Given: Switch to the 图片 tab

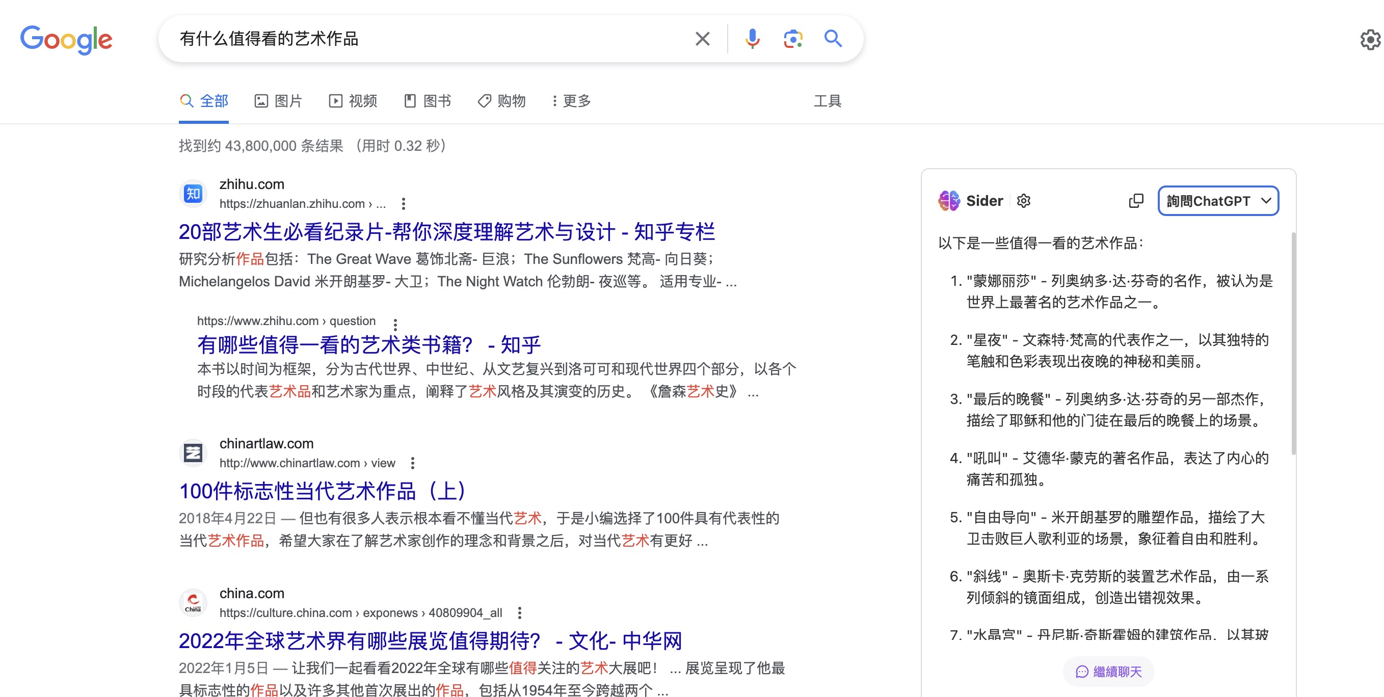Looking at the screenshot, I should [x=278, y=101].
